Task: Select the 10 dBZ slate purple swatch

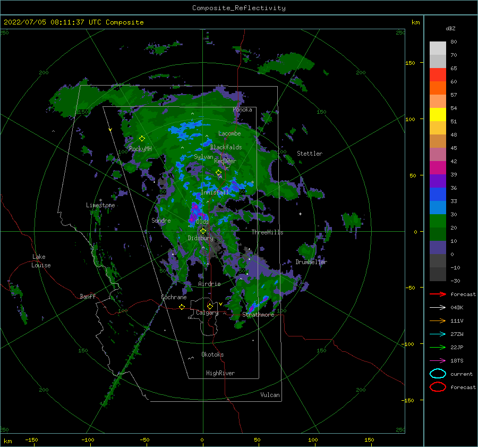Action: [438, 248]
